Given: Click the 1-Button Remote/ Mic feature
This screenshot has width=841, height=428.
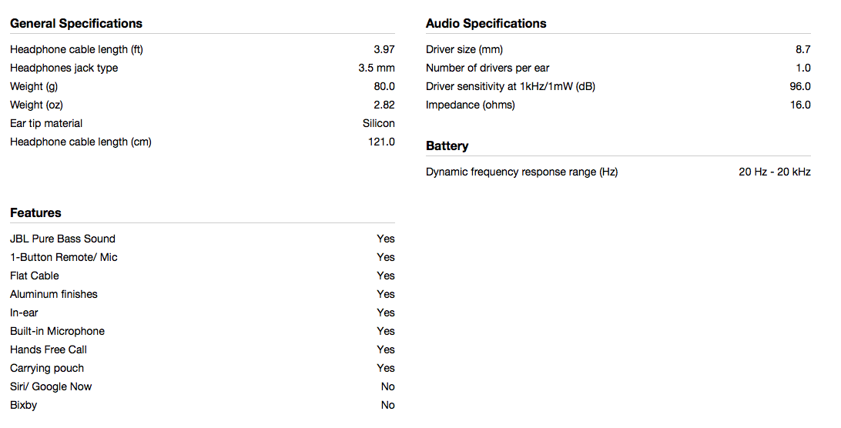Looking at the screenshot, I should pos(64,257).
